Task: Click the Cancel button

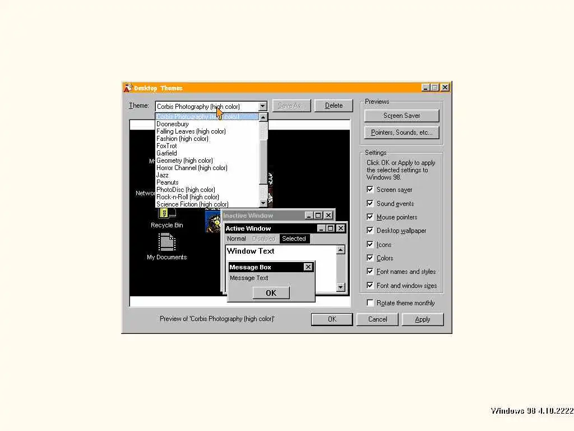Action: coord(377,319)
